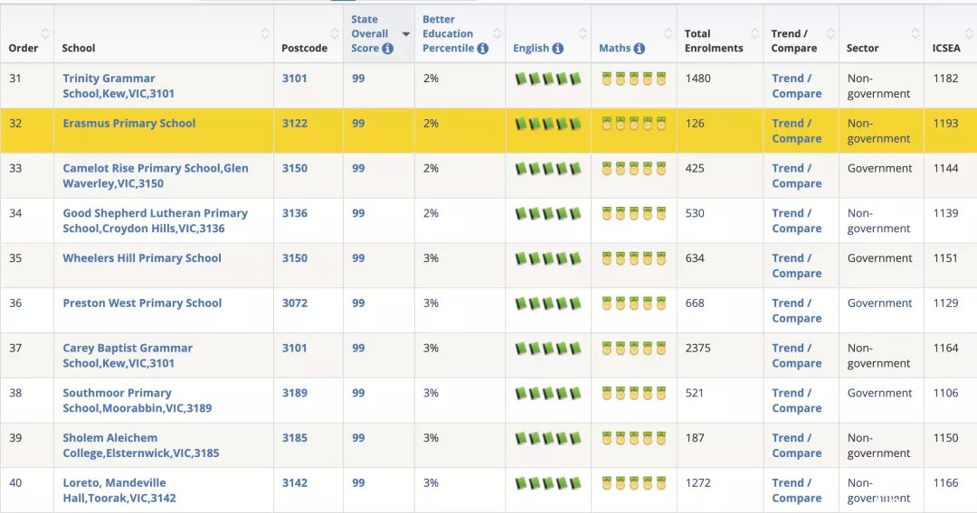The image size is (977, 513).
Task: Sort by Total Enrolments column arrows
Action: [754, 33]
